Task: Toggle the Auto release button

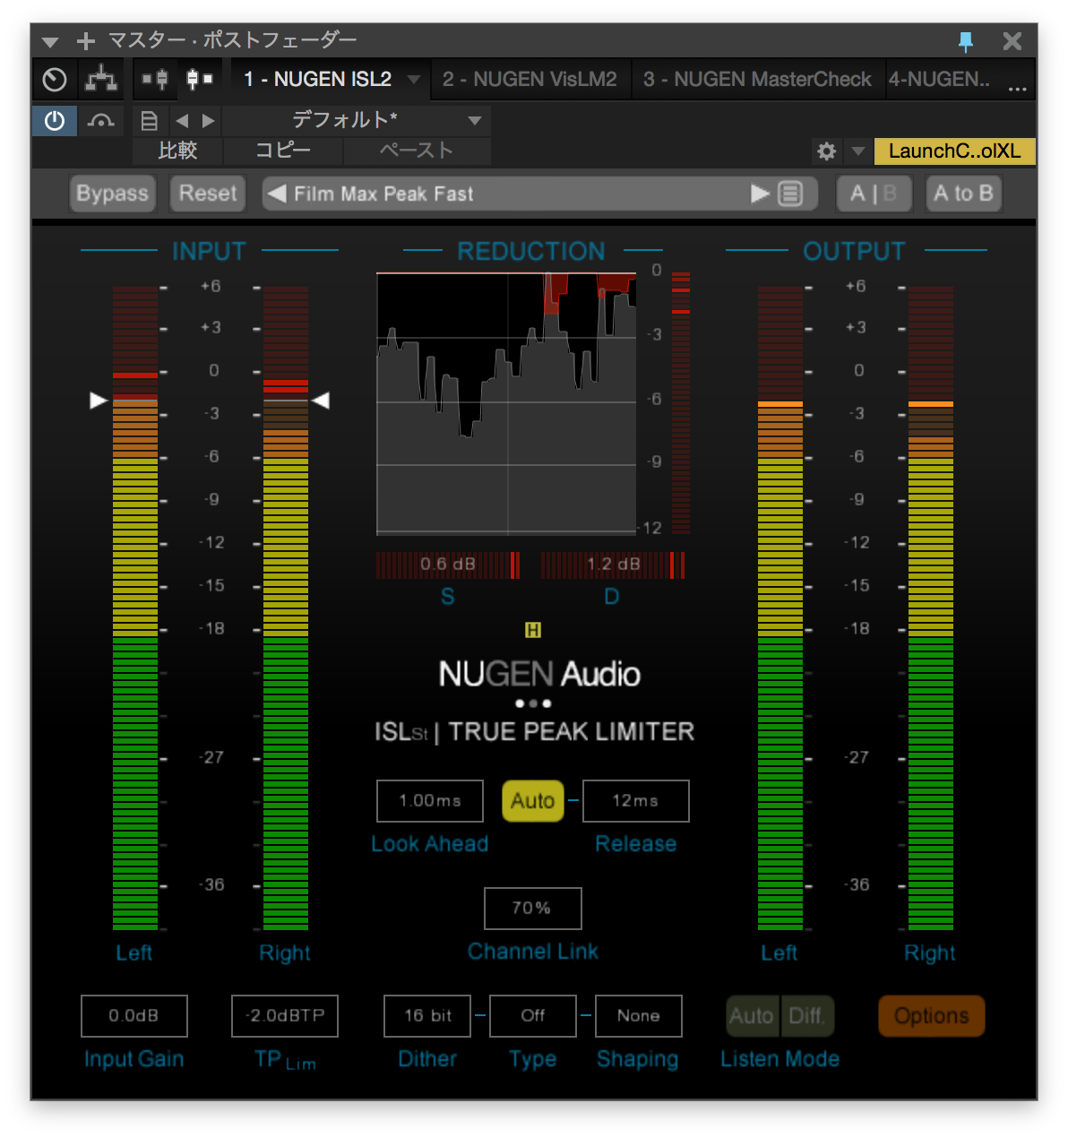Action: [x=533, y=801]
